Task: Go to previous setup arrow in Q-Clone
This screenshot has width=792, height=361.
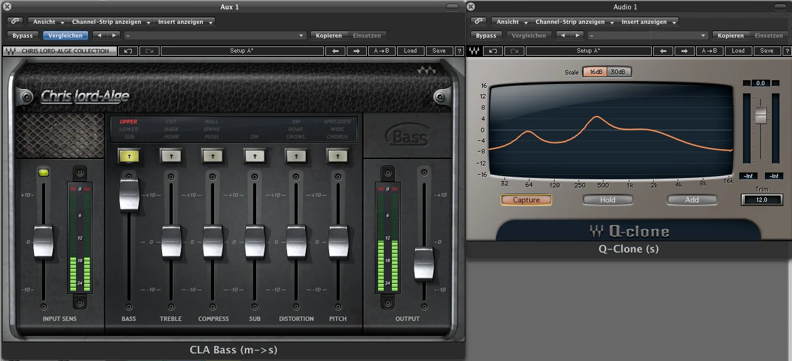Action: (665, 51)
